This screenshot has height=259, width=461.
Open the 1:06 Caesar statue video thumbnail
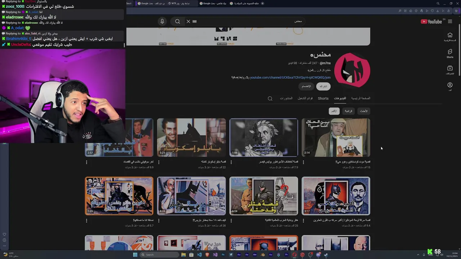tap(264, 137)
